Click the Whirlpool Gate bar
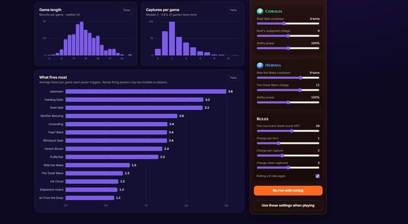 tap(116, 140)
